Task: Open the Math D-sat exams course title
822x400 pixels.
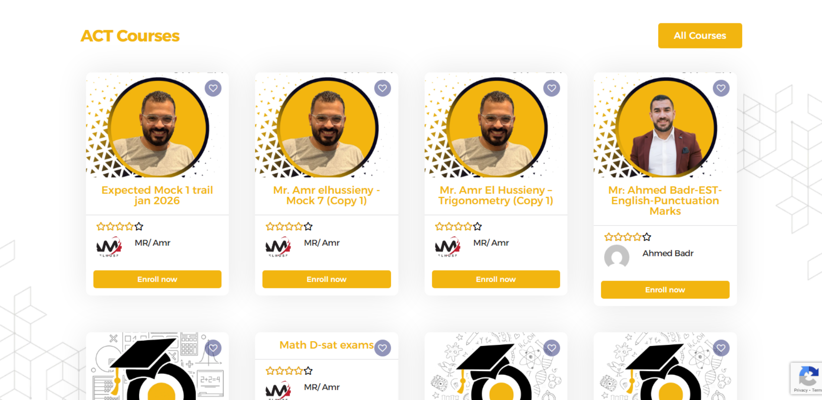Action: 327,345
